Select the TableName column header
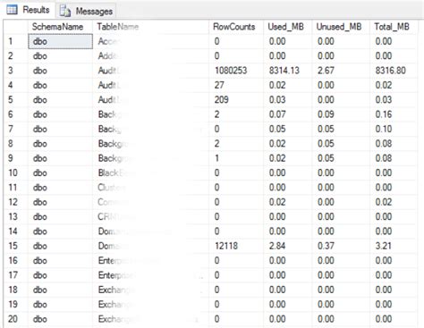424x328 pixels. point(150,27)
